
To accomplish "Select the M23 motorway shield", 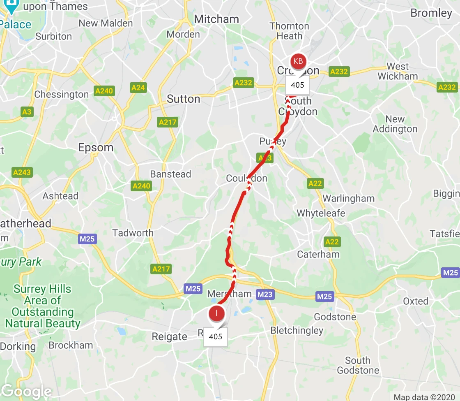I will click(265, 294).
